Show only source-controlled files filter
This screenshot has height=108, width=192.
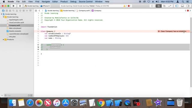point(31,95)
